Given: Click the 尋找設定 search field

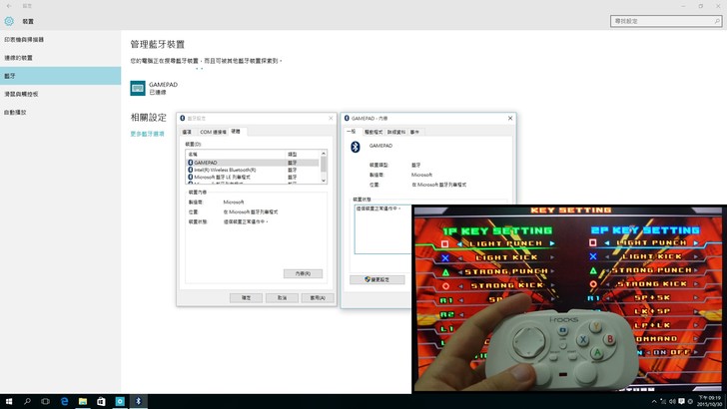Looking at the screenshot, I should [663, 21].
